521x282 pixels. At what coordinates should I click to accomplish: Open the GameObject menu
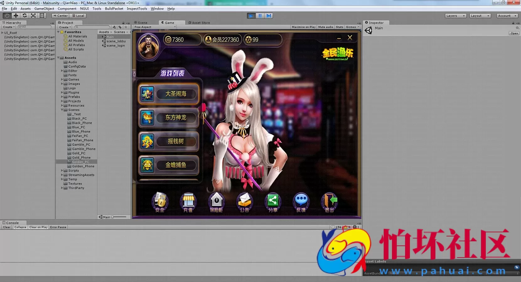pos(44,8)
